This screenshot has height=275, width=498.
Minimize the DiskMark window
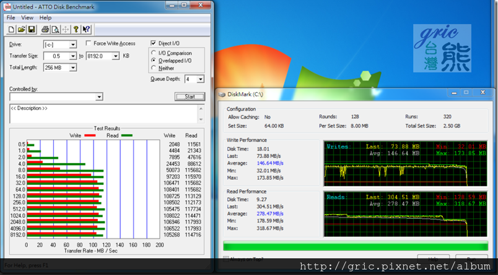(x=454, y=93)
